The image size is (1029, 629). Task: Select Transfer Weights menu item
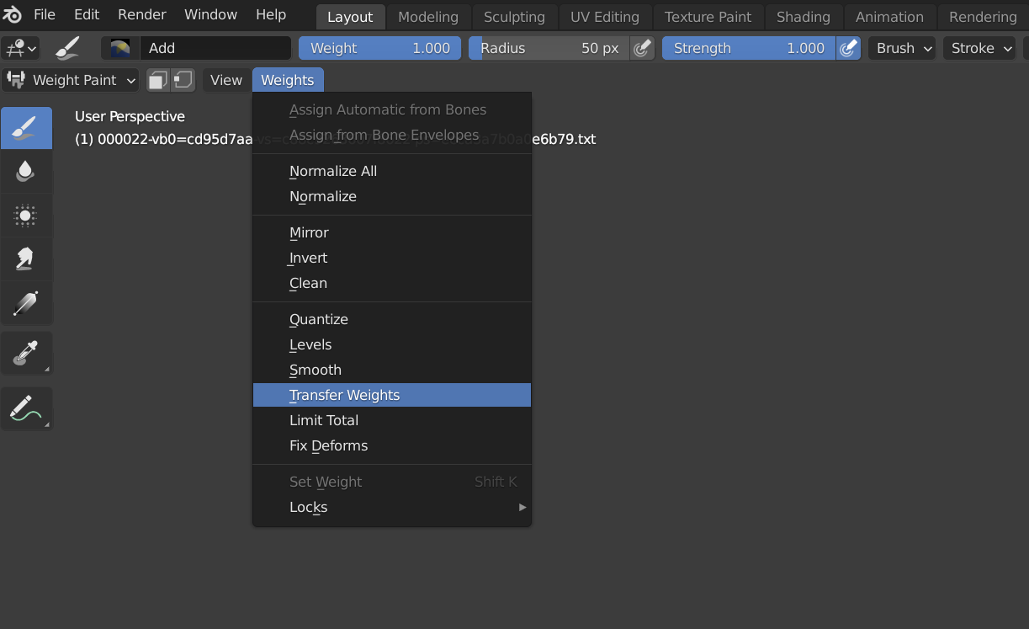pyautogui.click(x=392, y=395)
